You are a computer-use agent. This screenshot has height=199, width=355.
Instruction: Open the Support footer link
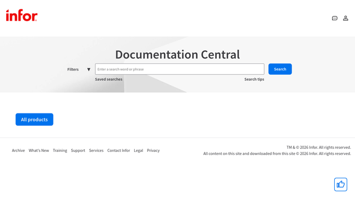[78, 150]
